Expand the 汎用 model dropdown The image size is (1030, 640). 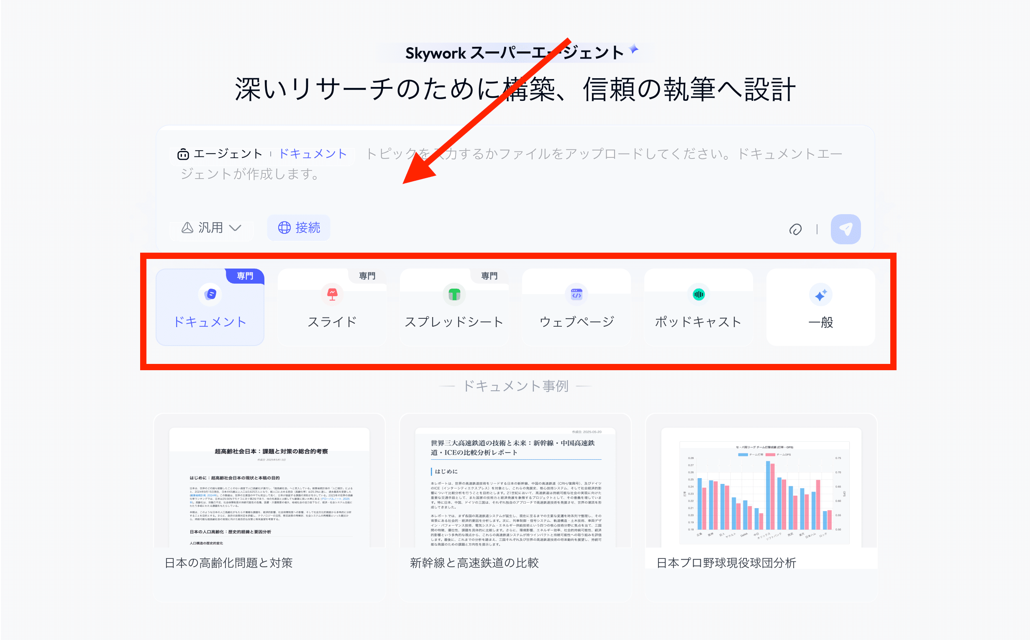coord(211,228)
